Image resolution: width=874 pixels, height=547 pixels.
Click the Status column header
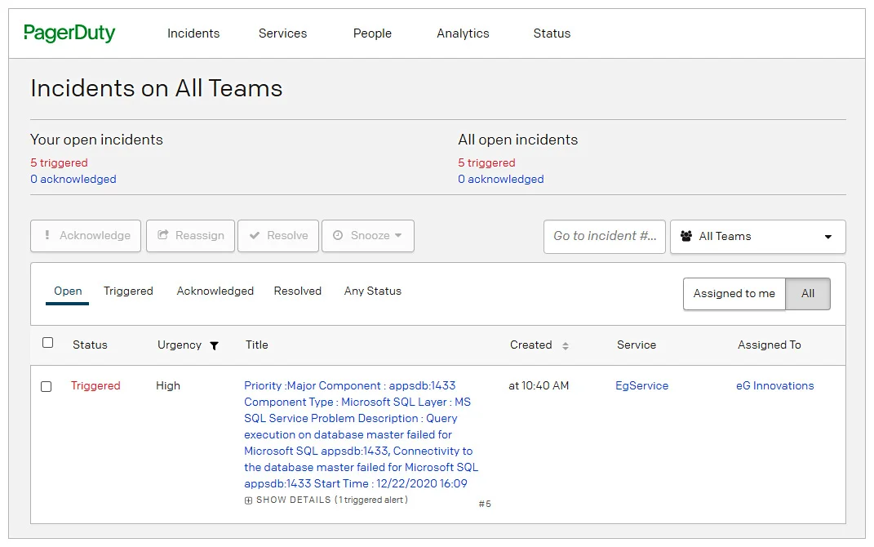90,345
